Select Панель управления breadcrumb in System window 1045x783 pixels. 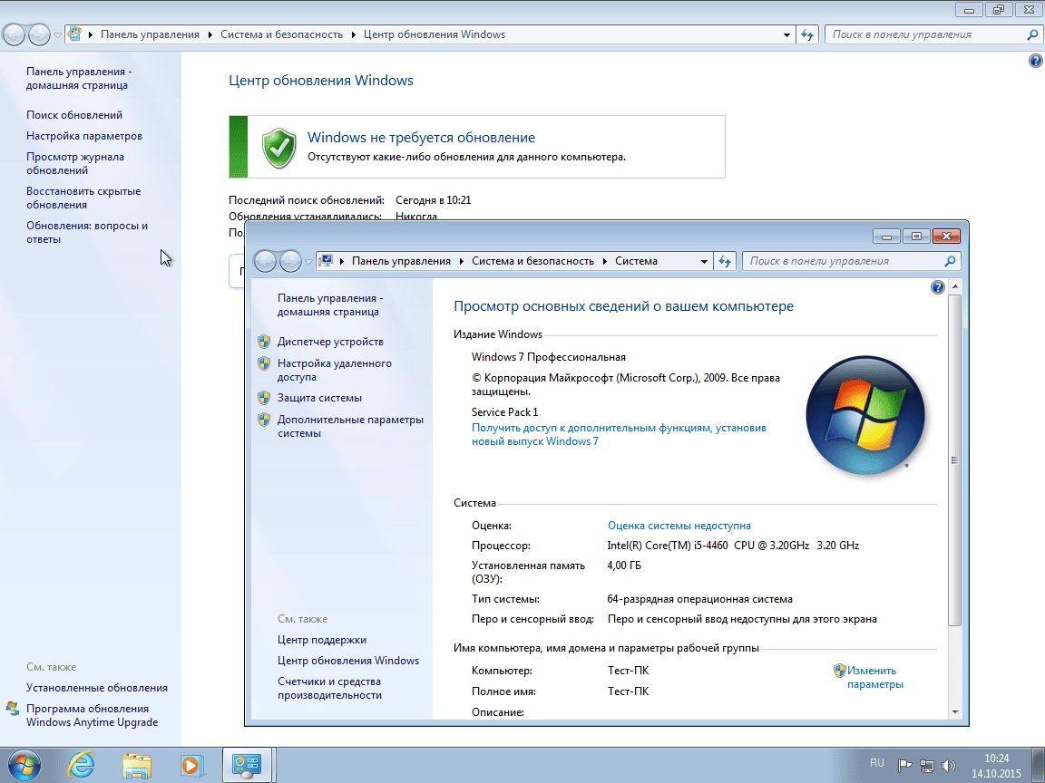401,261
